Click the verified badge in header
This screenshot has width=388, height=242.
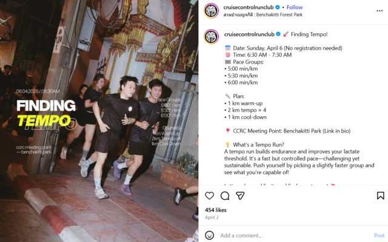point(278,7)
